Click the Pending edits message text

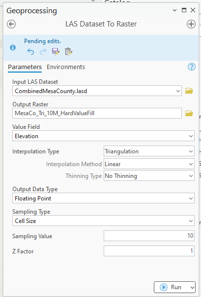pyautogui.click(x=43, y=41)
